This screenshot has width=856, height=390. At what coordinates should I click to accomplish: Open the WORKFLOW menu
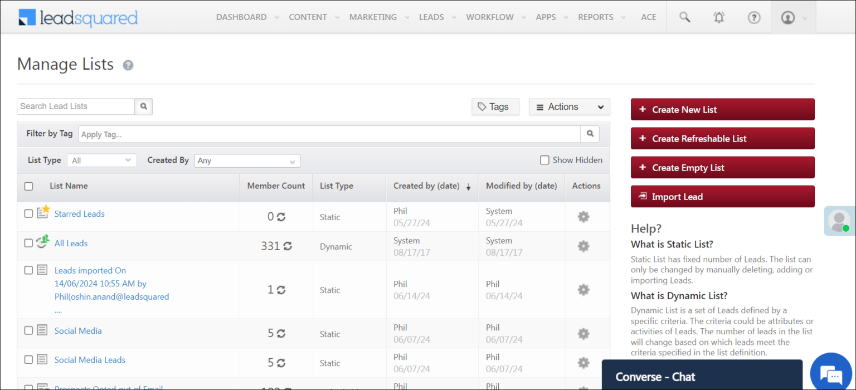(489, 17)
